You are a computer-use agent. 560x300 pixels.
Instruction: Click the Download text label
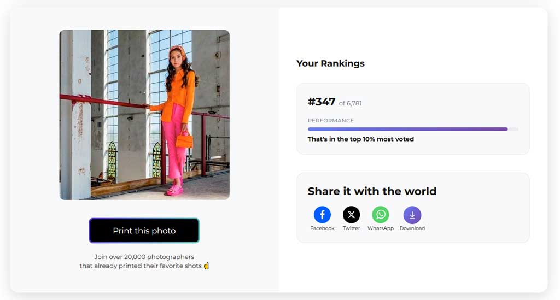click(412, 228)
